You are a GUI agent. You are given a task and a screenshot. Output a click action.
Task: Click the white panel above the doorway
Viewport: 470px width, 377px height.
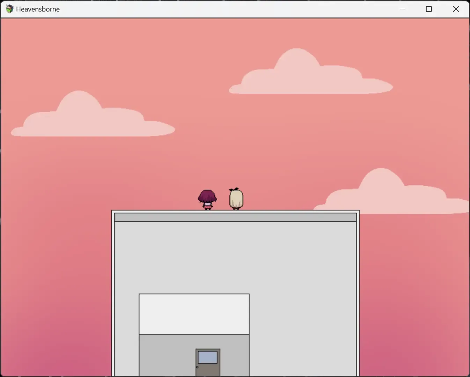click(x=194, y=314)
